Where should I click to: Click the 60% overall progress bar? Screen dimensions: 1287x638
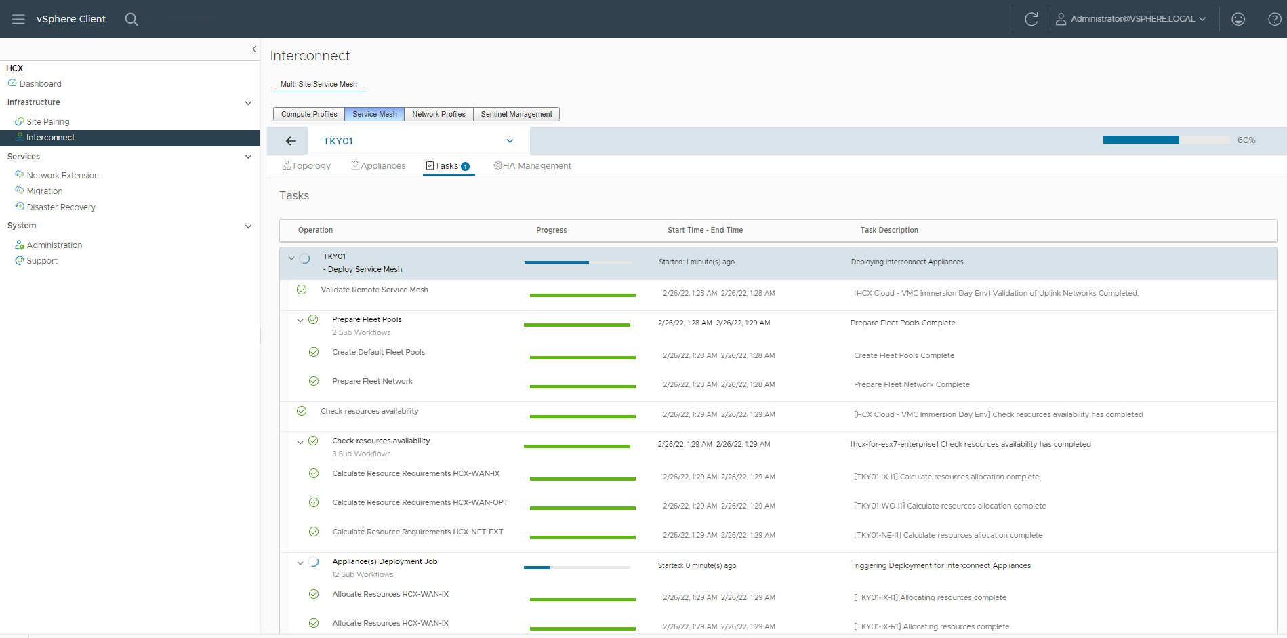[x=1166, y=140]
